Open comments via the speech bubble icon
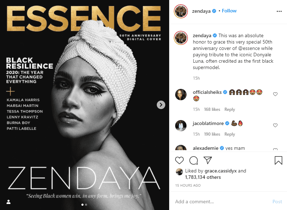 194,160
